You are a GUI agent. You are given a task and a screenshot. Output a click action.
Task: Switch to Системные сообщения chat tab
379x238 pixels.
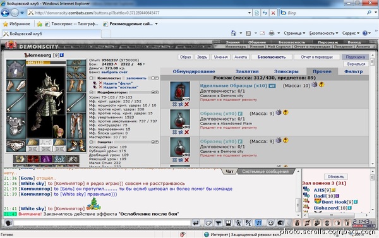coord(265,171)
